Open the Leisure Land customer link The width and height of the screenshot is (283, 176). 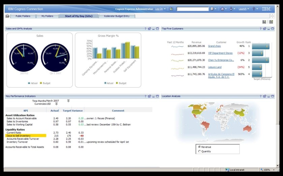pyautogui.click(x=215, y=67)
